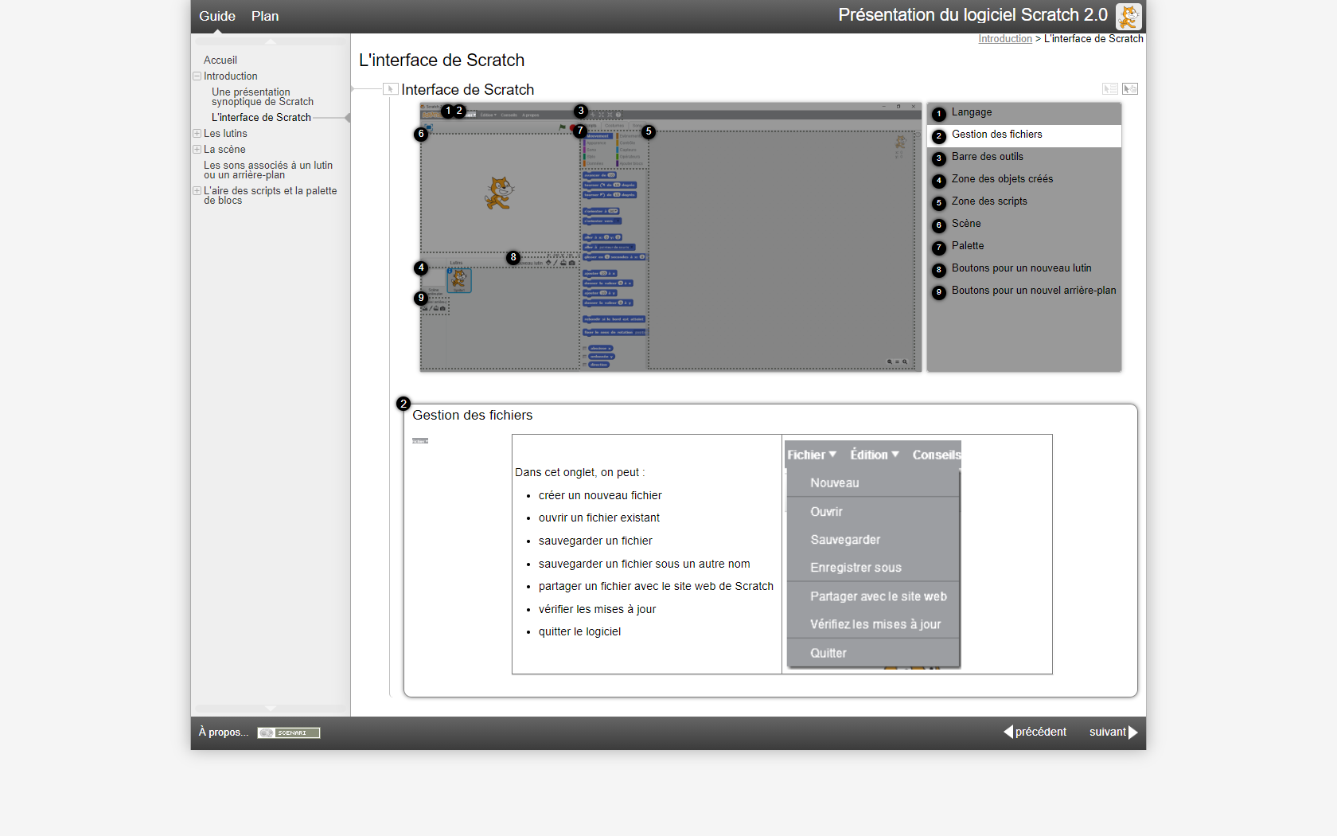
Task: Open the Guide tab
Action: tap(216, 16)
